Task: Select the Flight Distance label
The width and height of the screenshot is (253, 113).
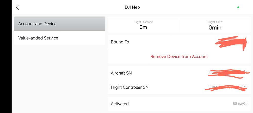Action: tap(143, 22)
